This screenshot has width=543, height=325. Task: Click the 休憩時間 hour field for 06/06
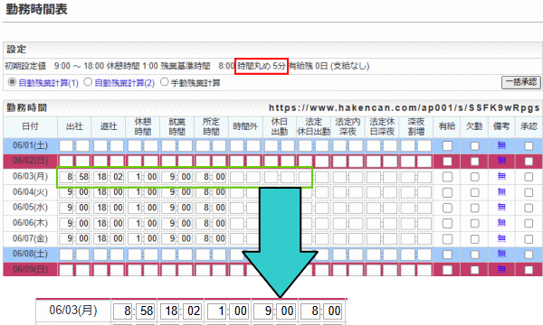point(134,224)
